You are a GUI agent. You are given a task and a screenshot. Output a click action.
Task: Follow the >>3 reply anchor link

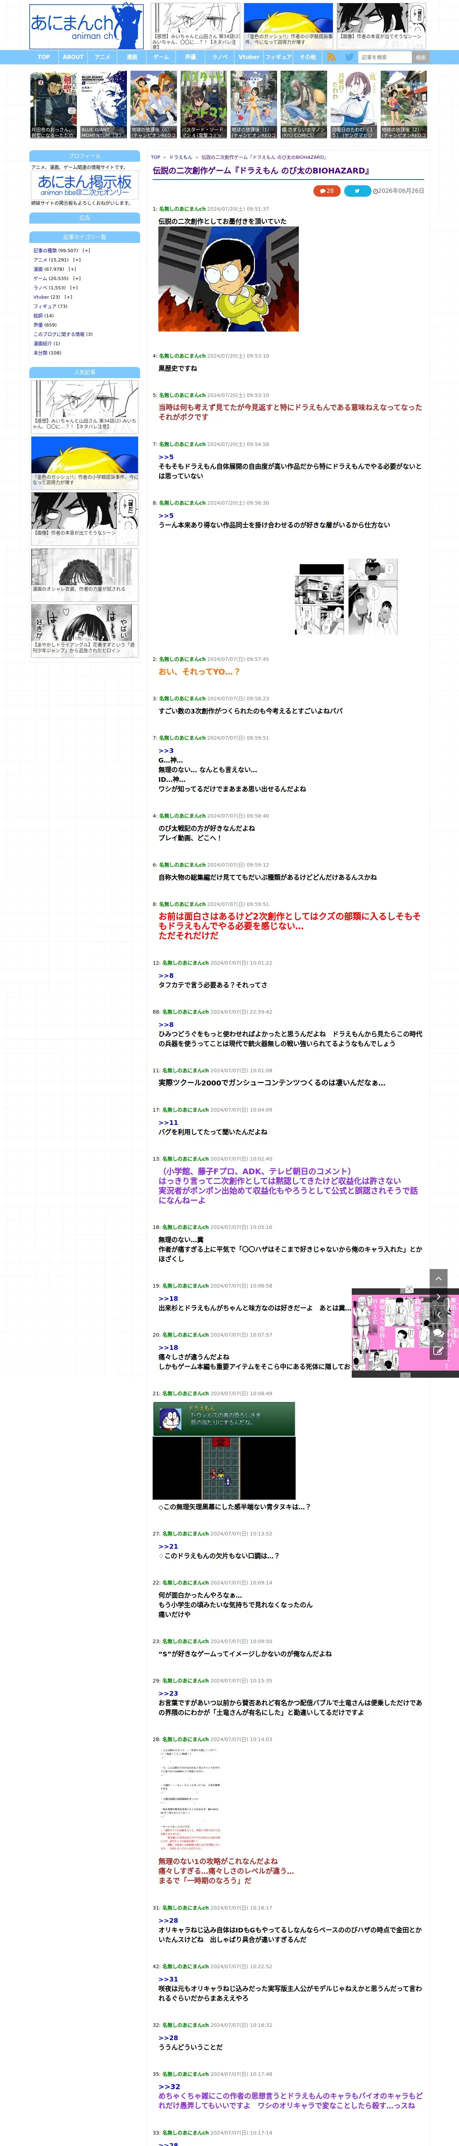[x=167, y=751]
